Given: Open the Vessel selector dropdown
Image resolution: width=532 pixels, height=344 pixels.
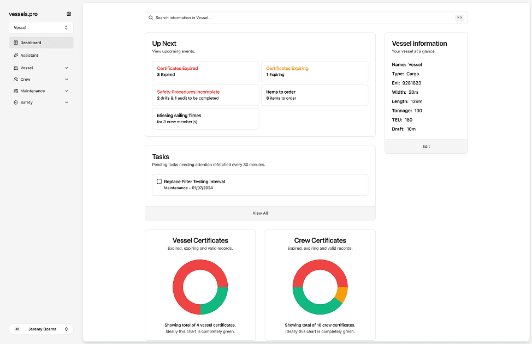Looking at the screenshot, I should point(41,27).
